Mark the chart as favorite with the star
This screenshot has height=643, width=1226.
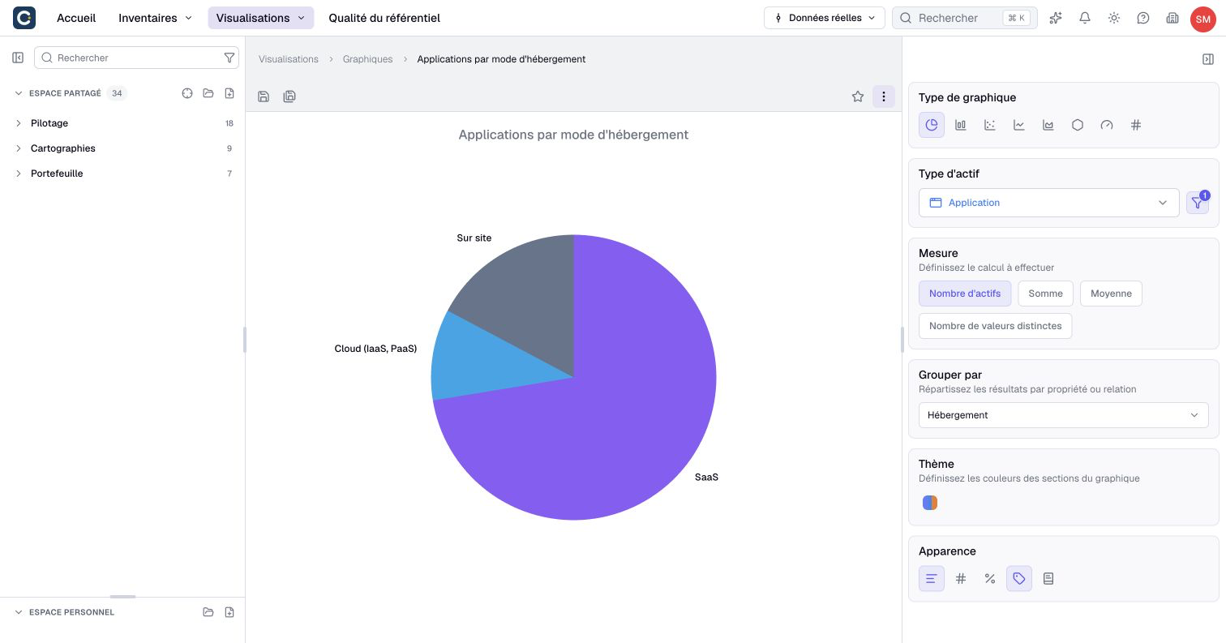[858, 96]
